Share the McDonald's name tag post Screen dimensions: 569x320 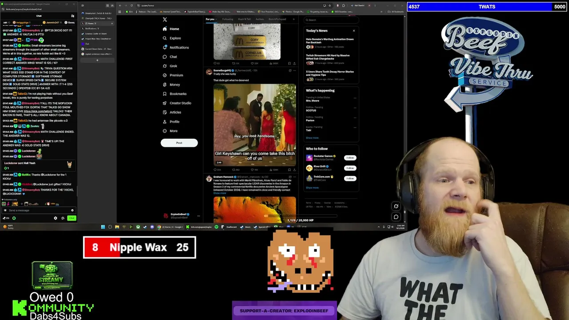click(x=294, y=63)
